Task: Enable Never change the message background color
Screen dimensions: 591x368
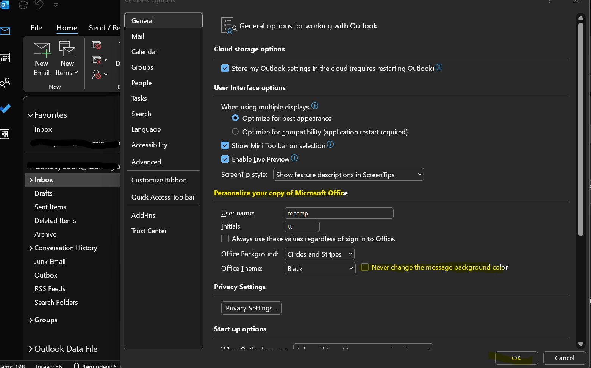Action: pos(364,267)
